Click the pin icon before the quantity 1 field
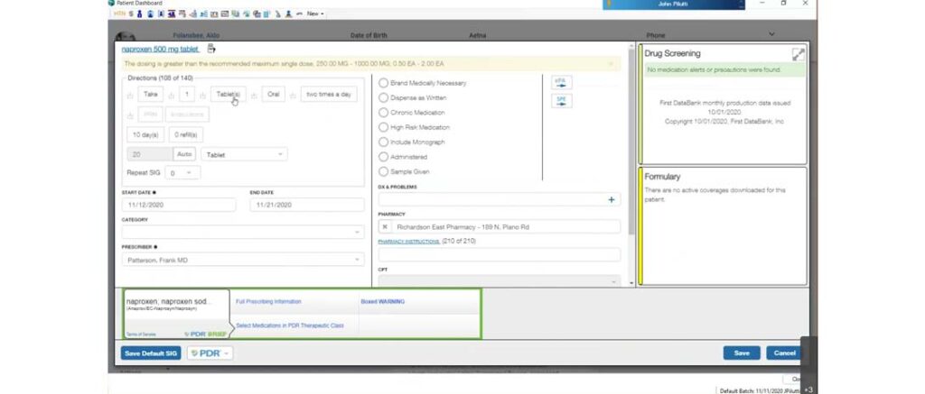Screen dimensions: 925x394 click(172, 96)
